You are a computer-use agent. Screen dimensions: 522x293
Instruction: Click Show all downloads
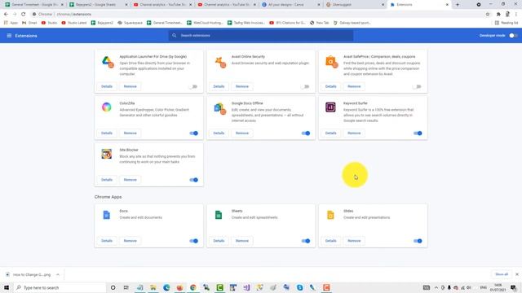point(502,274)
